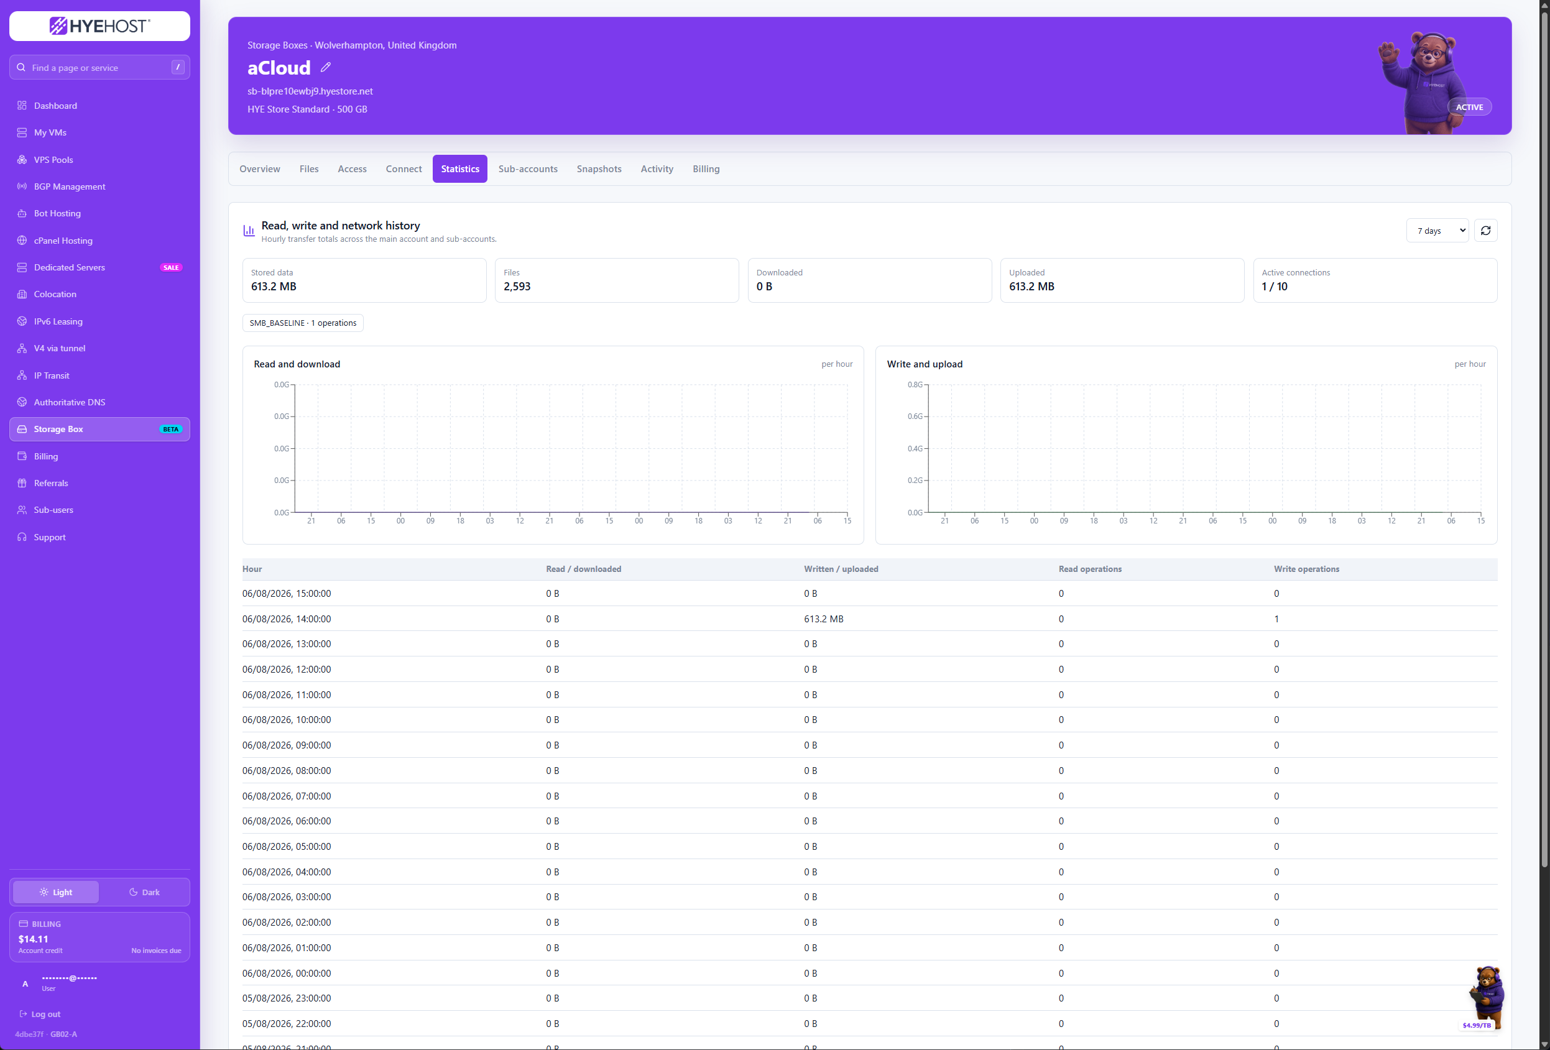Open the Overview tab
Image resolution: width=1550 pixels, height=1050 pixels.
coord(259,168)
